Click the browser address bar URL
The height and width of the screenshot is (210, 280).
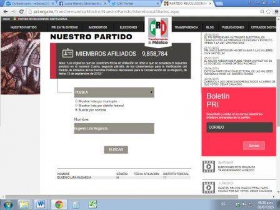point(106,12)
